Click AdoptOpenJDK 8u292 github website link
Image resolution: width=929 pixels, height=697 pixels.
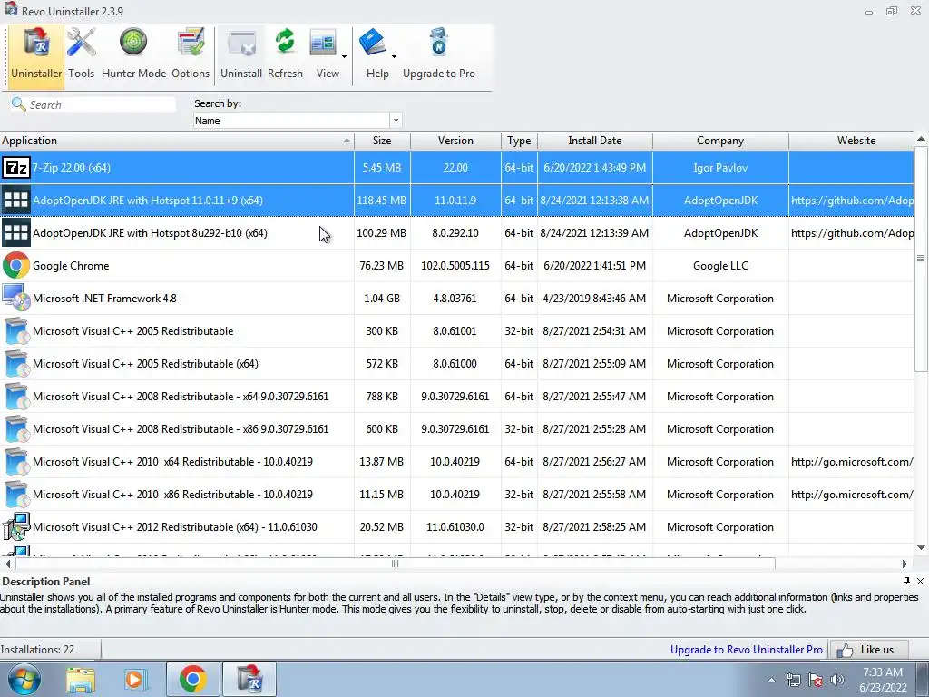pos(852,233)
